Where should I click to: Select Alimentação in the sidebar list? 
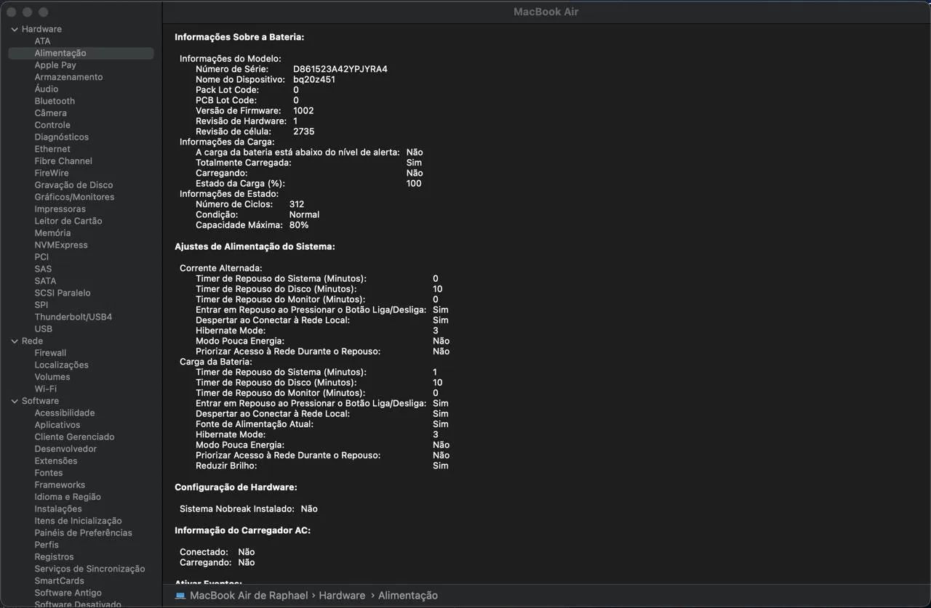pyautogui.click(x=81, y=53)
